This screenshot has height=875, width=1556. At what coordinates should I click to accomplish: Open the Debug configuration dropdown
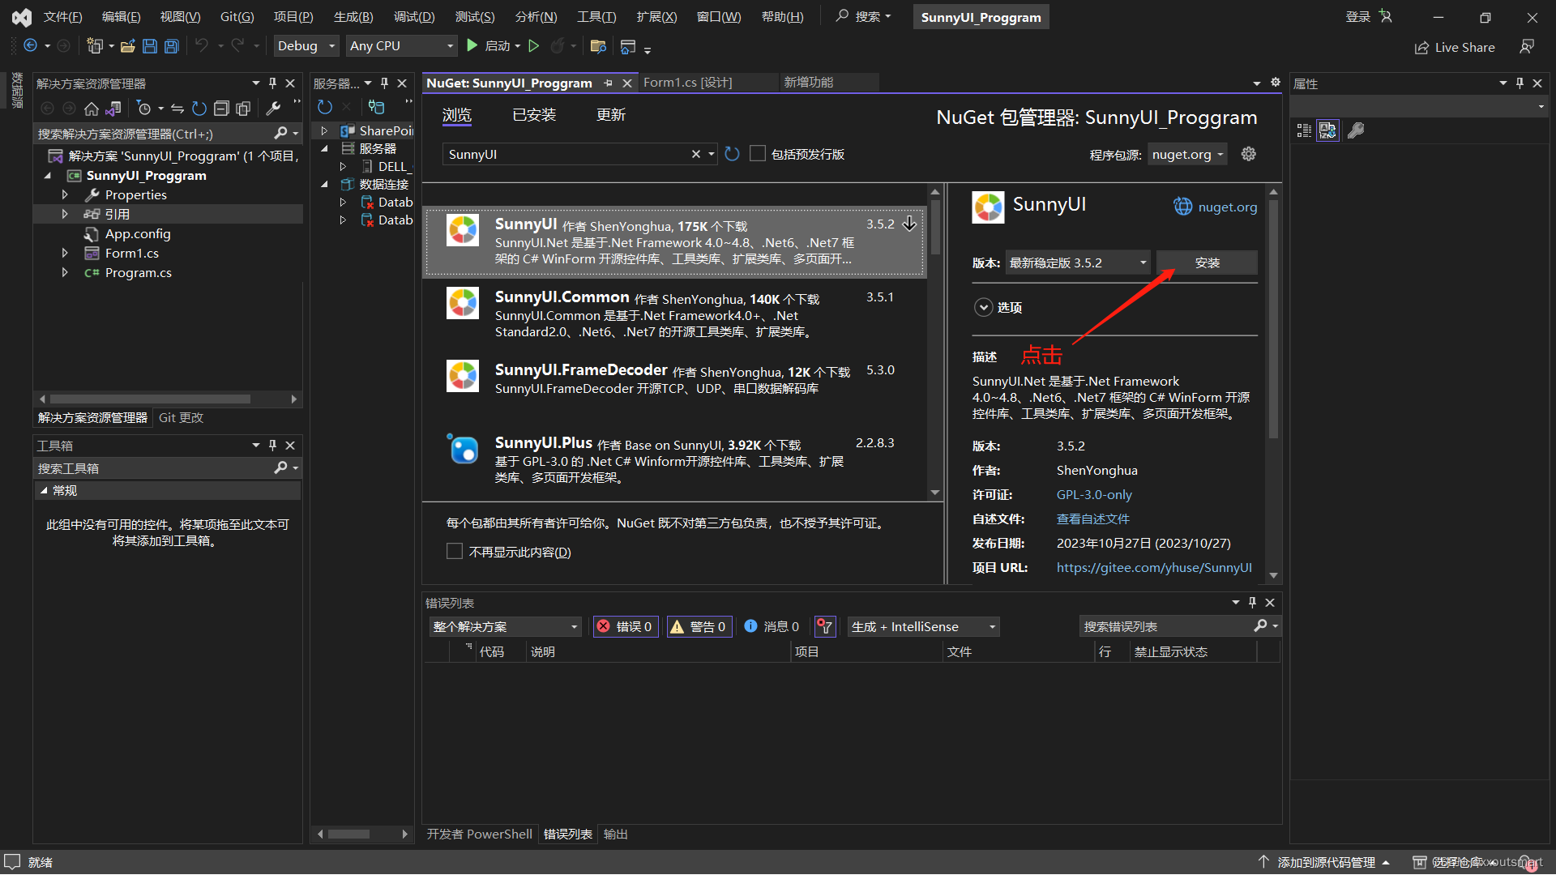[x=306, y=45]
